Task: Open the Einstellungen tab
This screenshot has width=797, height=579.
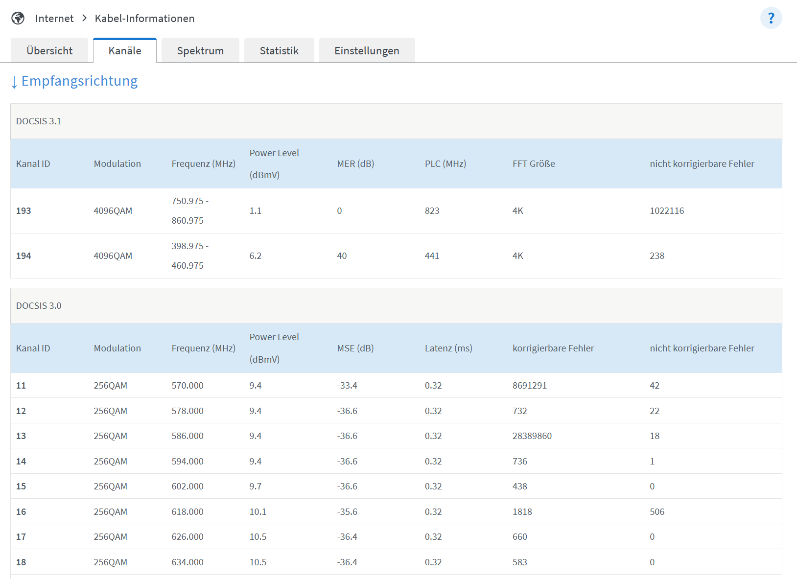Action: pos(367,50)
